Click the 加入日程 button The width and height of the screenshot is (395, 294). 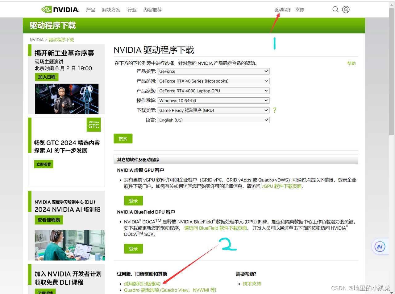tap(47, 77)
